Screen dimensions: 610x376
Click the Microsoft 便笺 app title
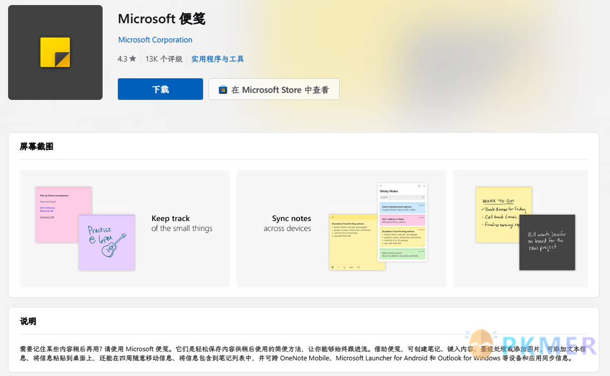[162, 19]
